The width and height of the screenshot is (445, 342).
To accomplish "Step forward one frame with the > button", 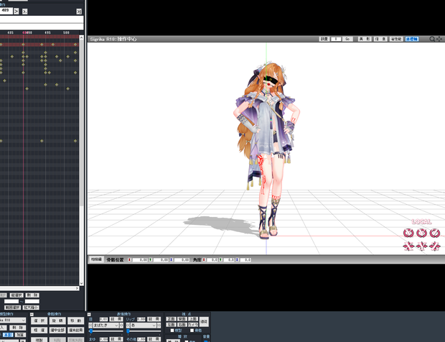I will (x=17, y=11).
